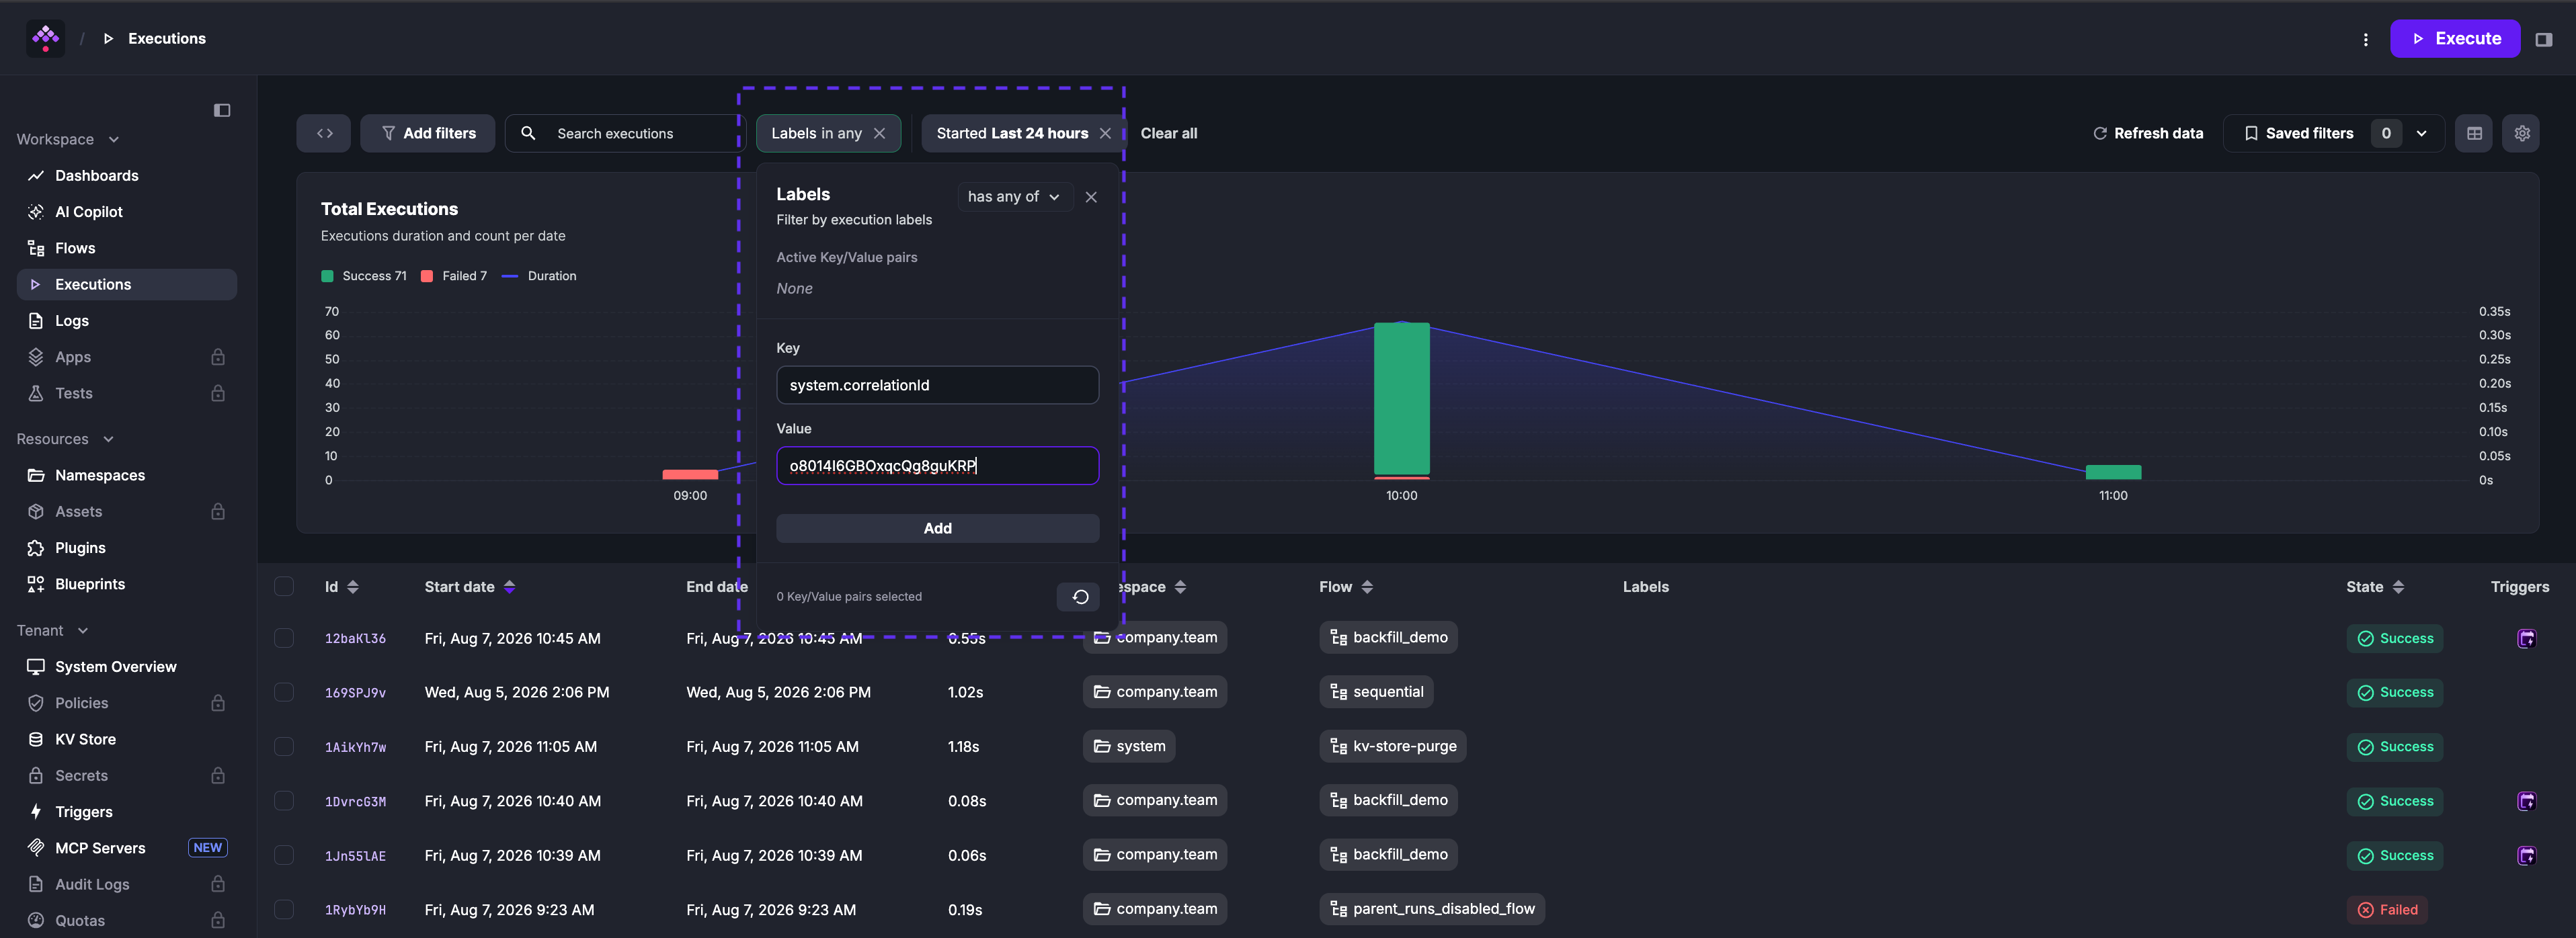Click the Add filters button
This screenshot has width=2576, height=938.
tap(428, 133)
